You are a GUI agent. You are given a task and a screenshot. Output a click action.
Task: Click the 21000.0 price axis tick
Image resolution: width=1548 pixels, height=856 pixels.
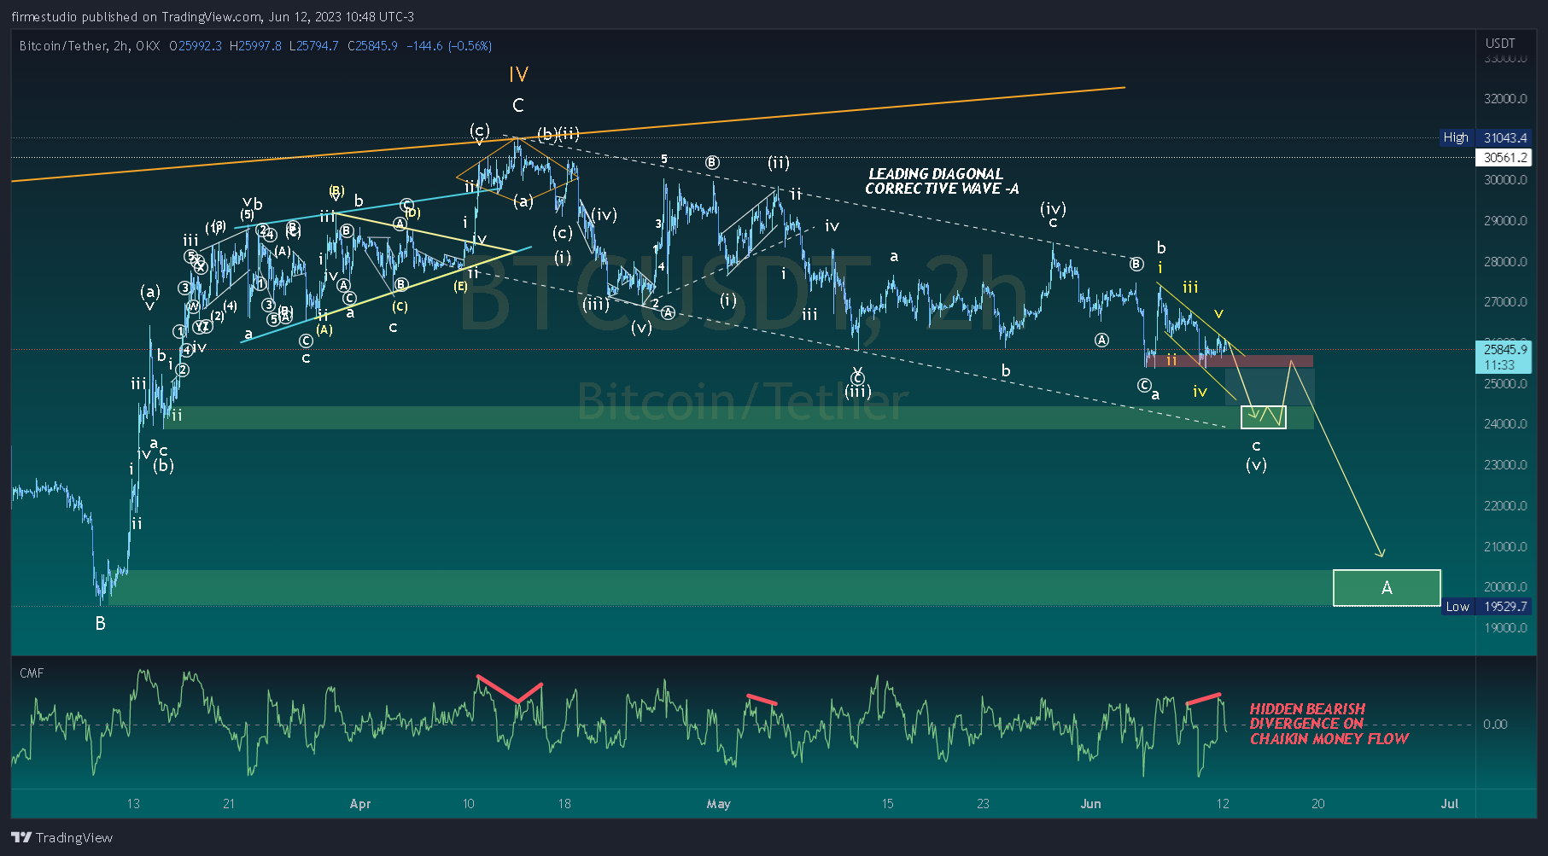pos(1505,547)
